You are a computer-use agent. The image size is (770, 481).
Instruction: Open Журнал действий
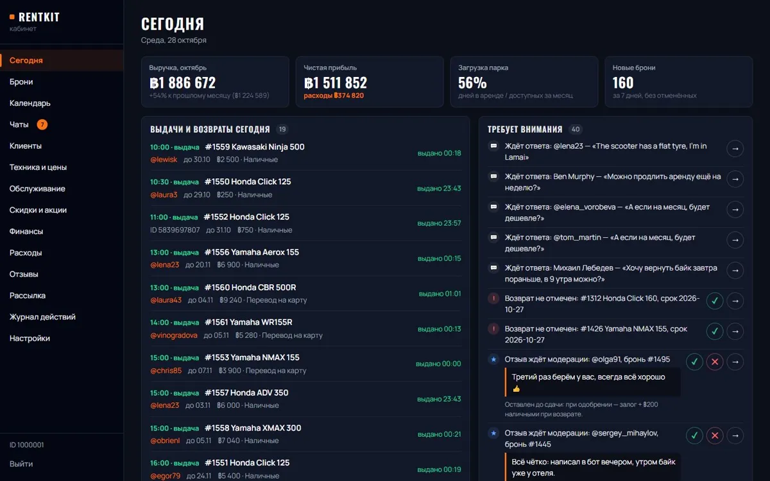(62, 317)
